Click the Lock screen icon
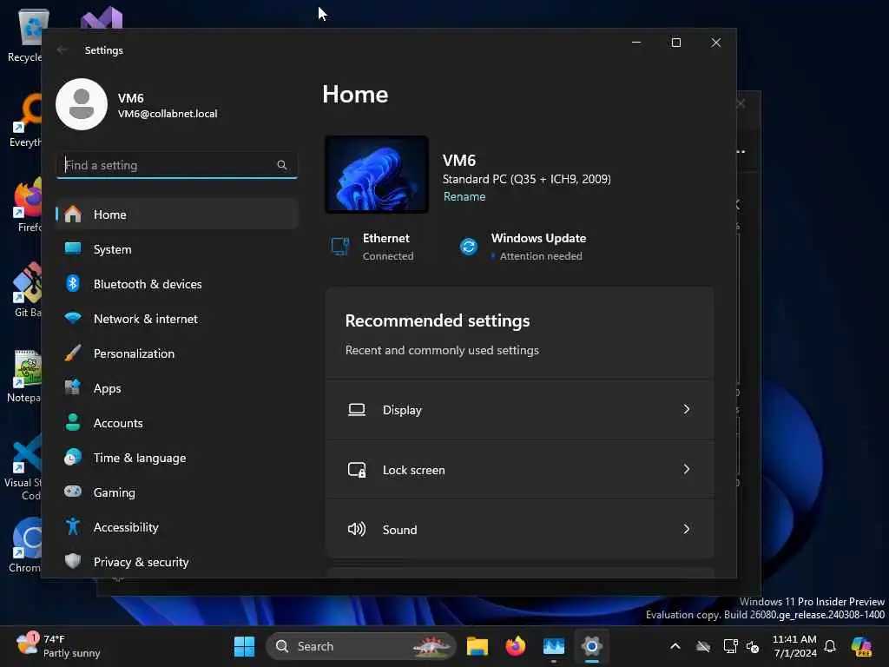The height and width of the screenshot is (667, 889). (357, 470)
